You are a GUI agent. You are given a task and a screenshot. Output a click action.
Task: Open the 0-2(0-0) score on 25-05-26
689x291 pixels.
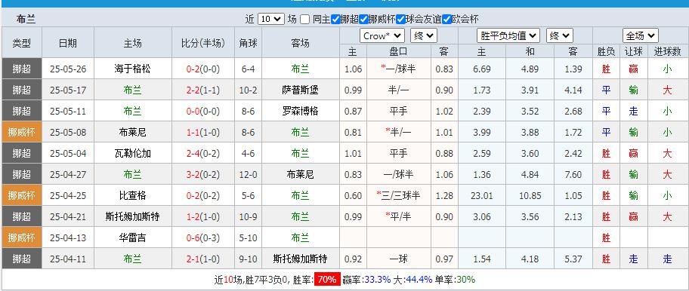point(203,69)
